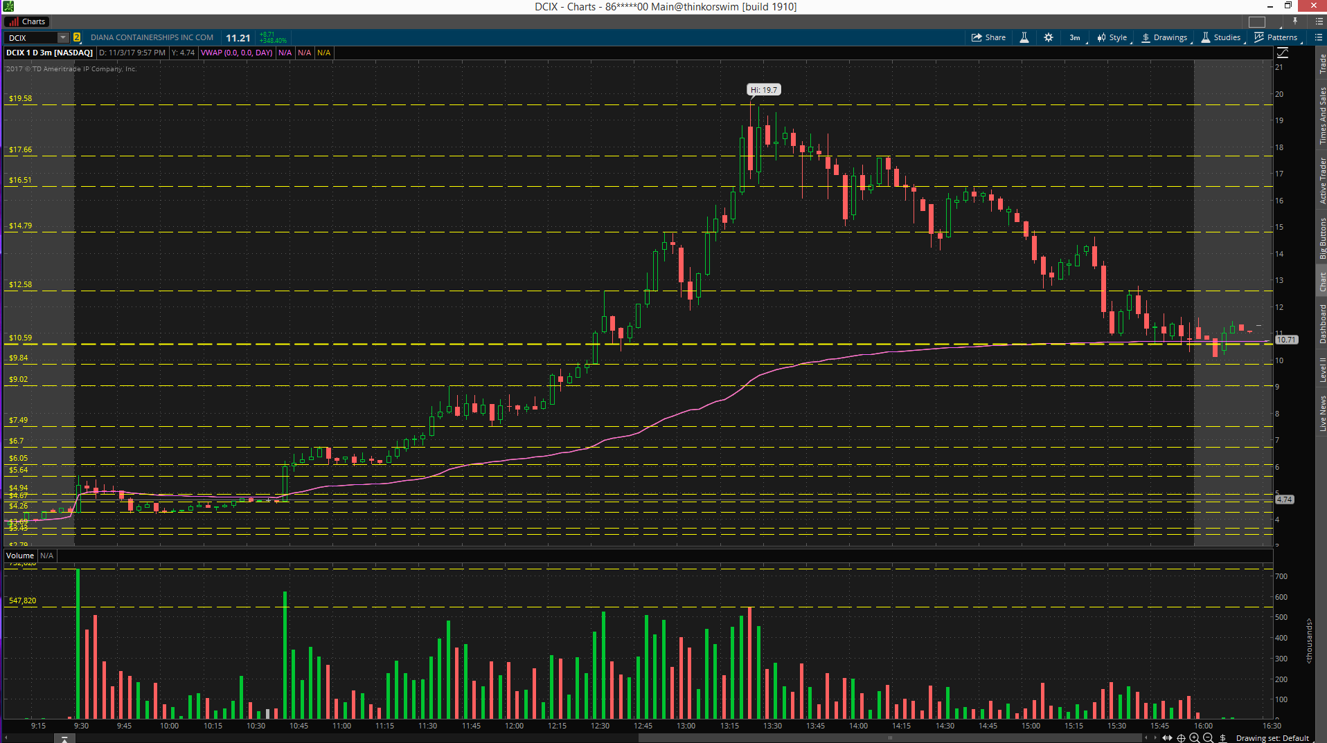Open the Active Trader side tab
The width and height of the screenshot is (1327, 743).
click(1321, 180)
